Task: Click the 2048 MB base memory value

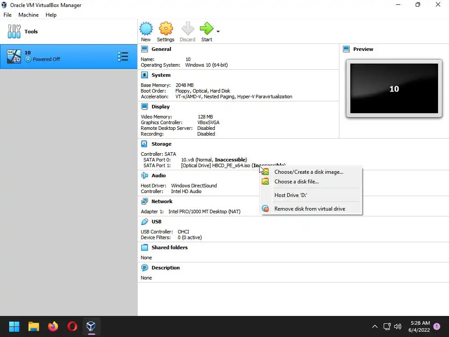Action: pyautogui.click(x=185, y=85)
